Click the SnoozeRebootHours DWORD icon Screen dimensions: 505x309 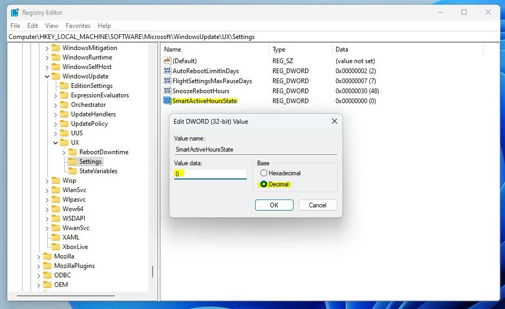pos(167,91)
